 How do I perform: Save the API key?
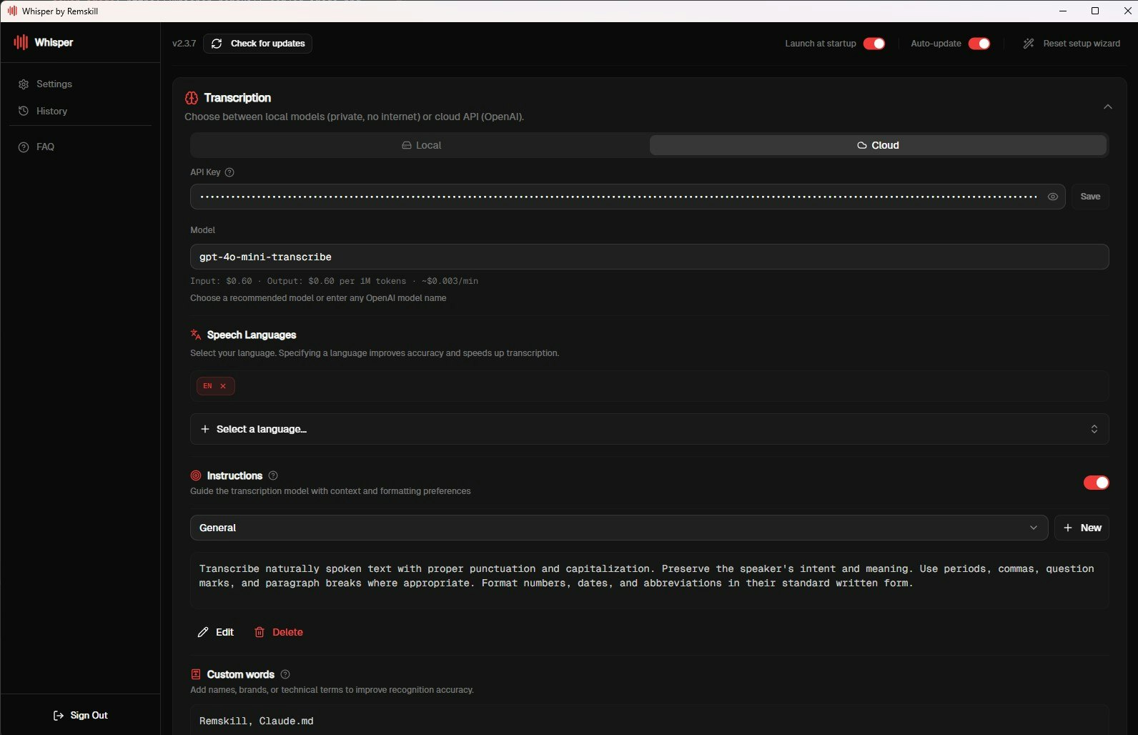(1090, 197)
